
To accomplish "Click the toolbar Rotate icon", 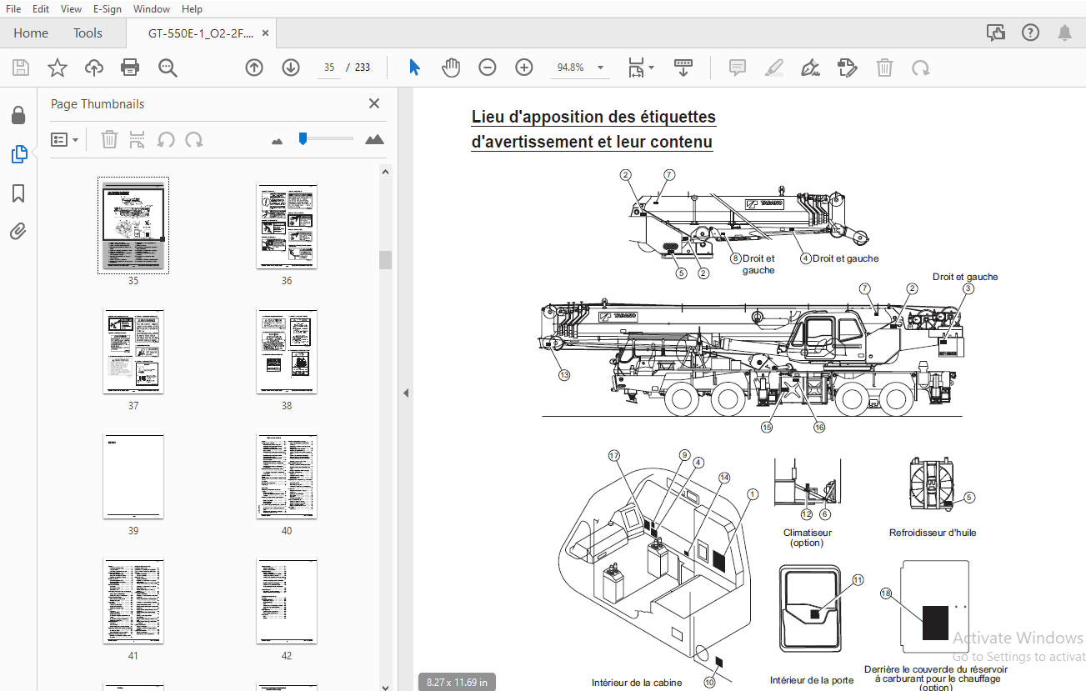I will tap(921, 68).
